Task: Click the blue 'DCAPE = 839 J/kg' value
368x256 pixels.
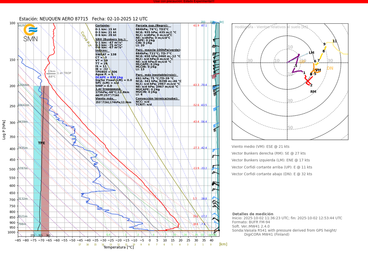Action: point(109,77)
